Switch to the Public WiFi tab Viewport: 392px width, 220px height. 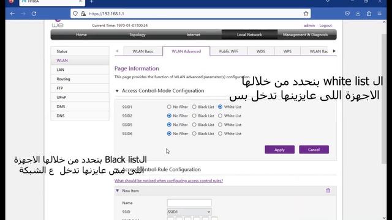(228, 51)
